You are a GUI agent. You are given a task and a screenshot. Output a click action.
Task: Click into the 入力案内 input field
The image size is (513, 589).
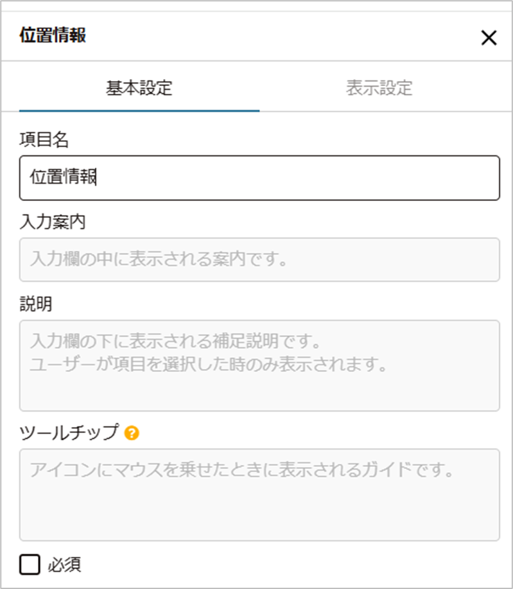(259, 259)
